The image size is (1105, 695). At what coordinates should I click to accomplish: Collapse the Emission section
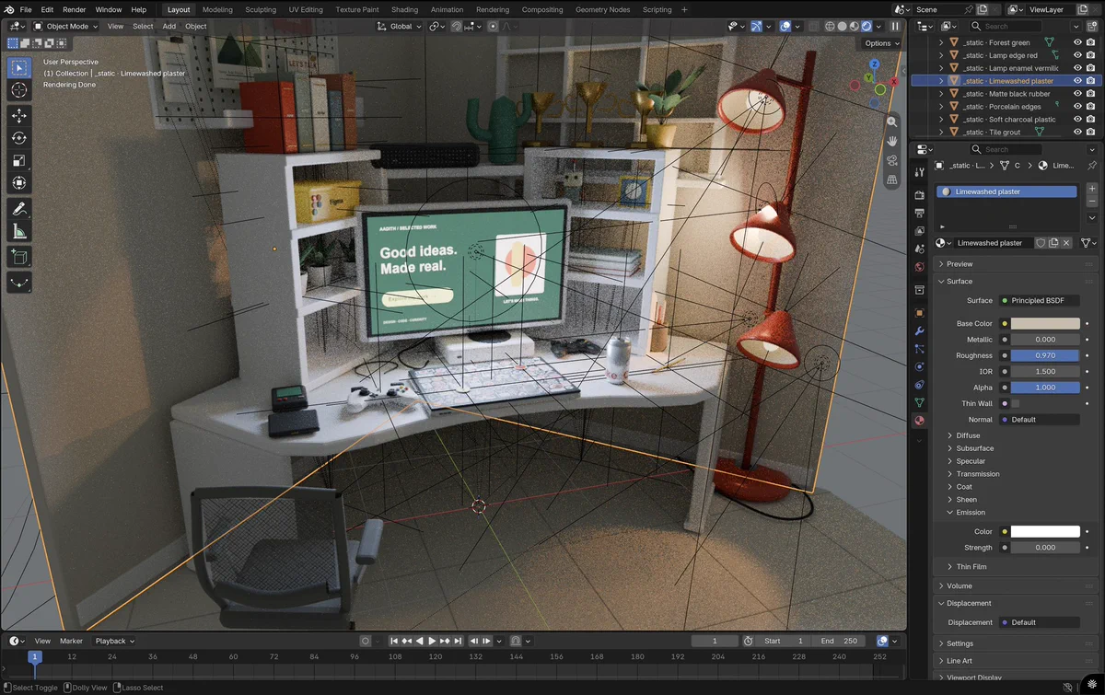[970, 513]
